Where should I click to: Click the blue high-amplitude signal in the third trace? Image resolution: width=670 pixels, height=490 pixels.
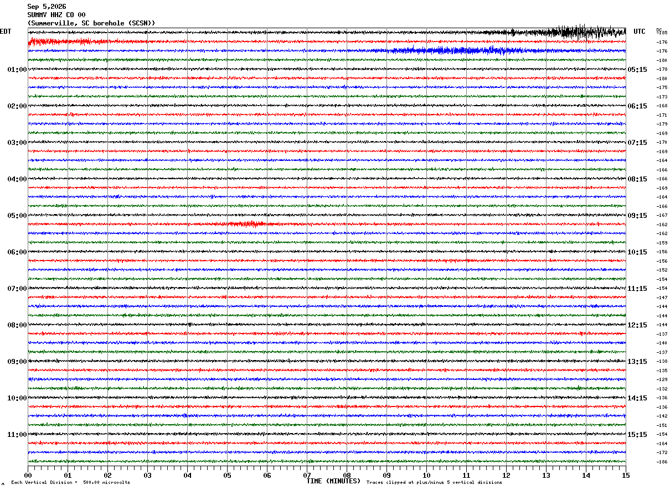[x=454, y=50]
